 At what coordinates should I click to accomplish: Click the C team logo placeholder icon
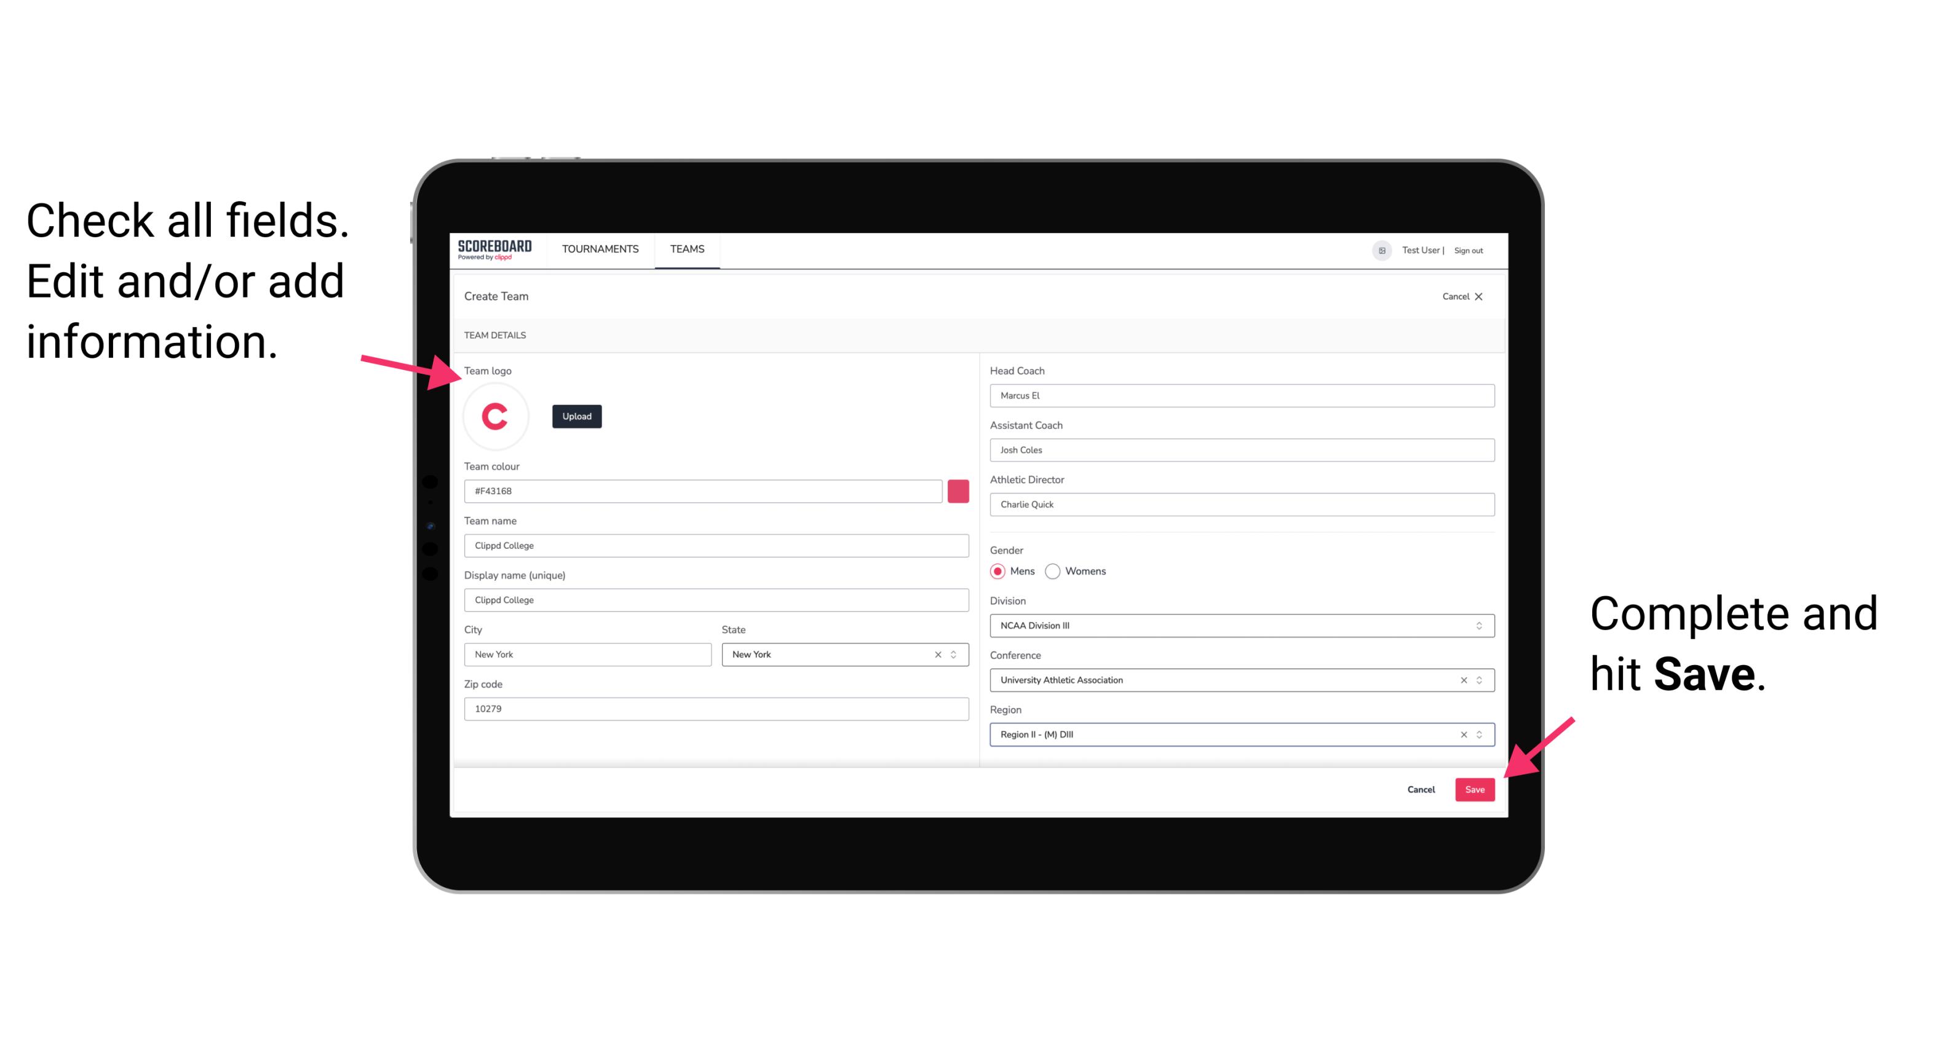click(x=496, y=417)
